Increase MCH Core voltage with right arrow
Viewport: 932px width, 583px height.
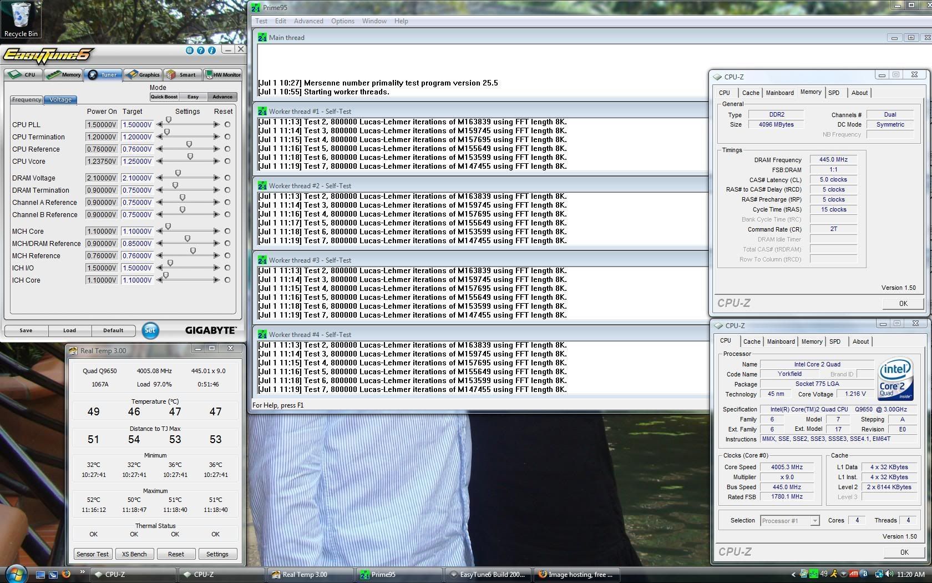(x=216, y=232)
